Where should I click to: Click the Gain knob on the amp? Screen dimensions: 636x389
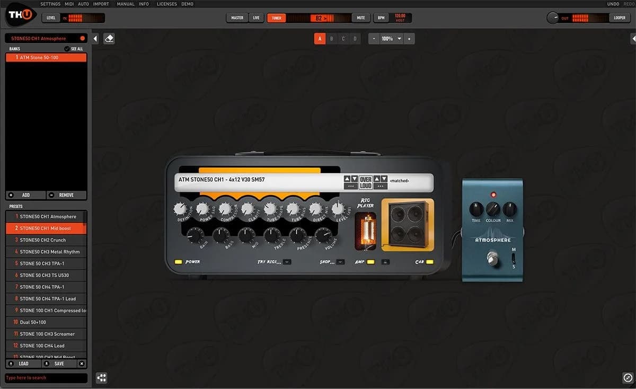tap(195, 235)
